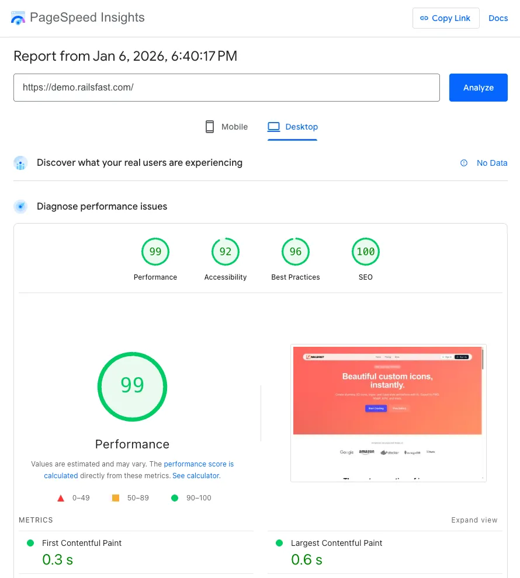The image size is (520, 578).
Task: Click the PageSpeed Insights logo icon
Action: [x=18, y=18]
